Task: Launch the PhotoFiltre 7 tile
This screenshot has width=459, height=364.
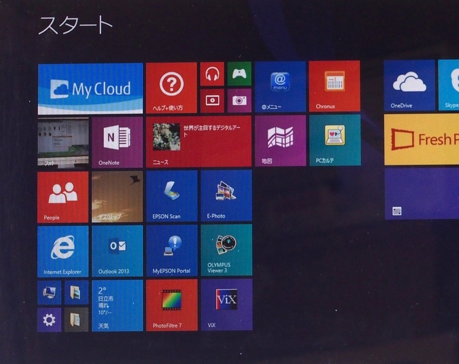Action: (172, 305)
